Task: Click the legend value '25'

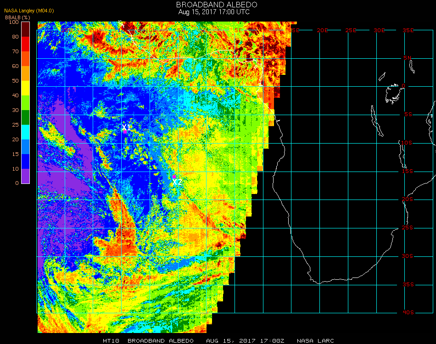Action: 15,125
